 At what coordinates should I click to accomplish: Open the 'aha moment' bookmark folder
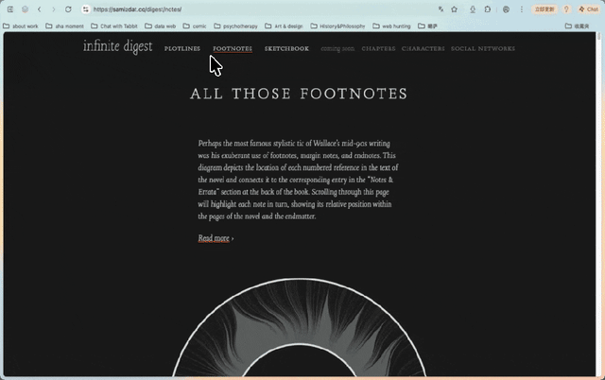click(64, 26)
